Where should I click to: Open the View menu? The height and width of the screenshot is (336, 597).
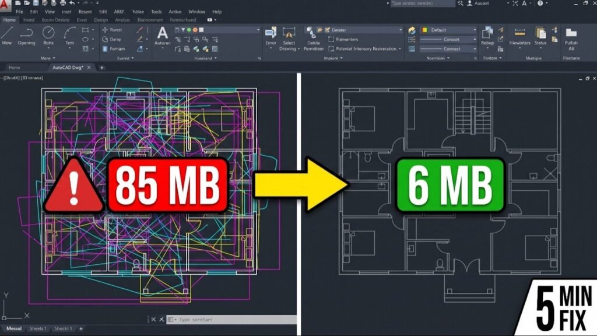tap(50, 12)
